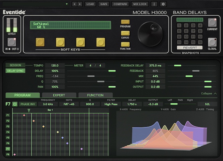The height and width of the screenshot is (161, 223).
Task: Toggle the IN/OUT bypass button
Action: click(x=12, y=42)
